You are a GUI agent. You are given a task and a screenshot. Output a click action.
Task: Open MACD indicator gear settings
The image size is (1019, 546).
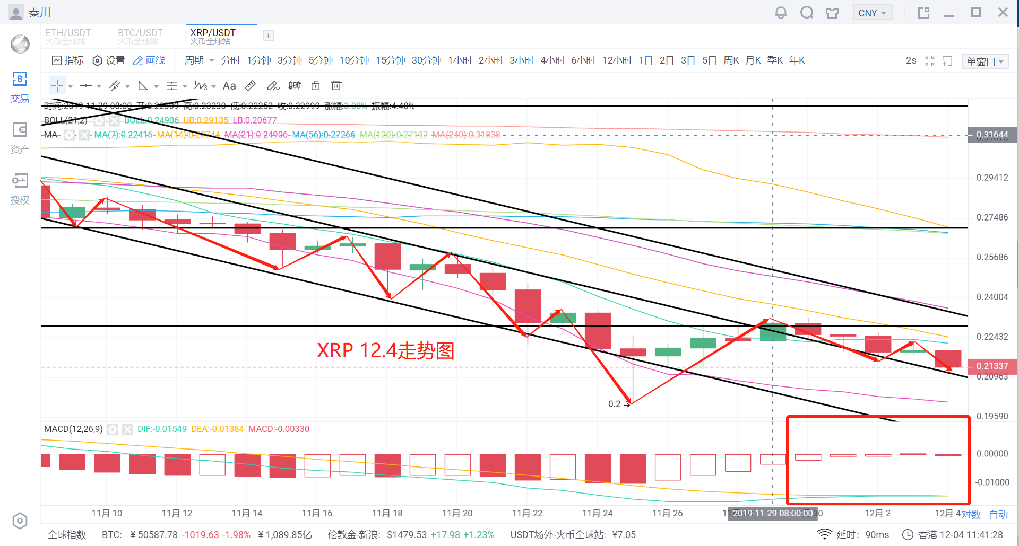tap(113, 429)
